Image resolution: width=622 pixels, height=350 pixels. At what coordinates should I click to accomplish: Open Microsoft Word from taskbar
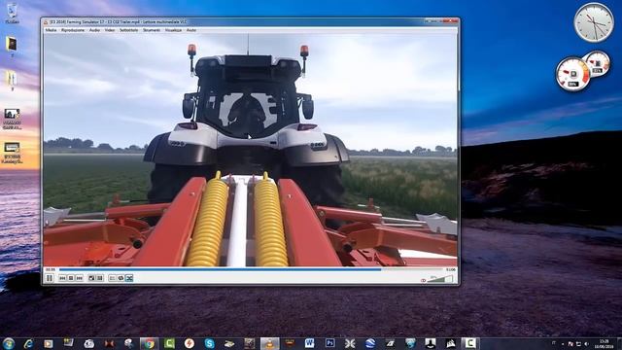point(310,343)
